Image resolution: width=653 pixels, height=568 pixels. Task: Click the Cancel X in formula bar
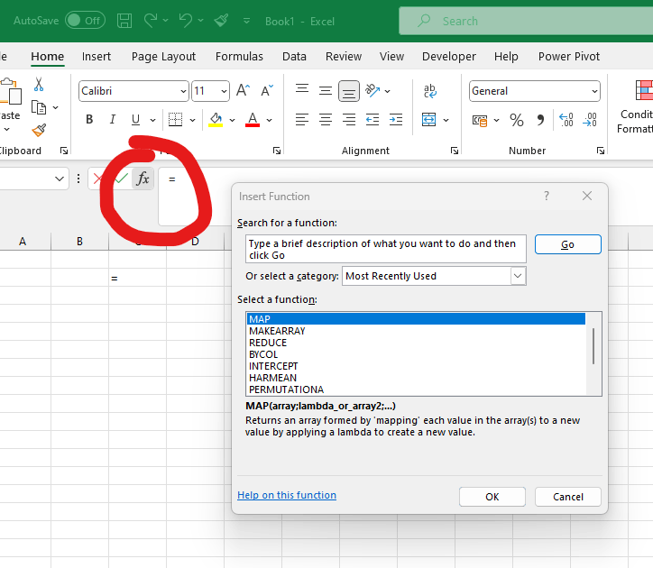click(98, 179)
